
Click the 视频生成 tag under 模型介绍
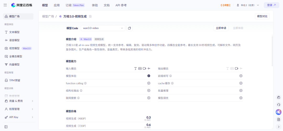click(99, 39)
